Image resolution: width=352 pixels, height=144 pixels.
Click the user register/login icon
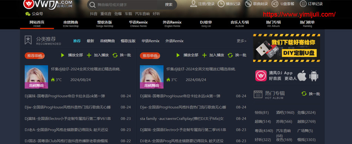click(x=193, y=4)
